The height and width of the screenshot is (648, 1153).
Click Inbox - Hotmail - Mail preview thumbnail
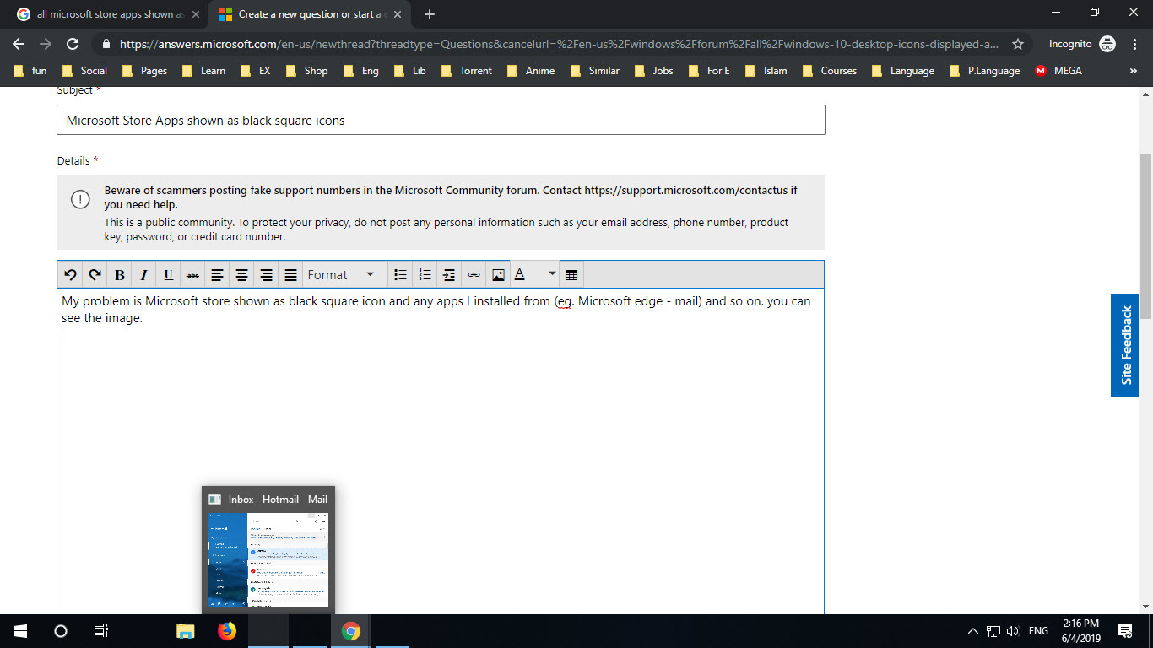click(x=268, y=559)
